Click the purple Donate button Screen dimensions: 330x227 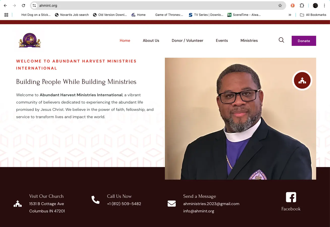(304, 41)
